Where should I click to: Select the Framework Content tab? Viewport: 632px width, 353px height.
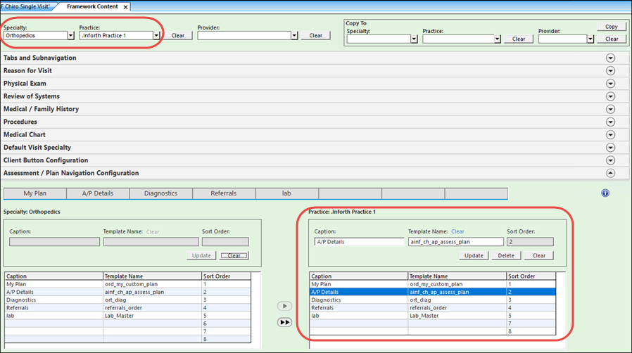point(92,6)
